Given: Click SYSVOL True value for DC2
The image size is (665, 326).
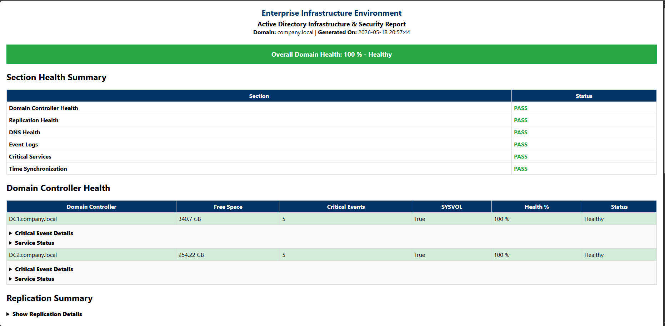Looking at the screenshot, I should pyautogui.click(x=420, y=255).
